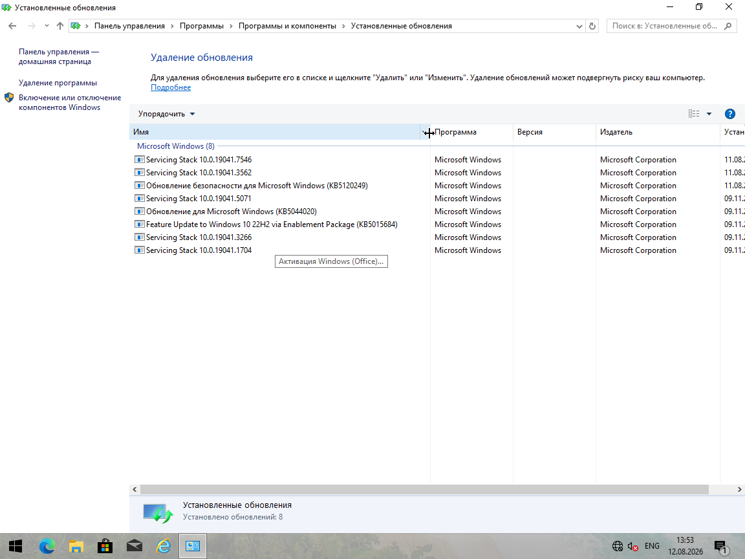Screen dimensions: 745x559
Task: Open Mail app from taskbar
Action: [x=135, y=546]
